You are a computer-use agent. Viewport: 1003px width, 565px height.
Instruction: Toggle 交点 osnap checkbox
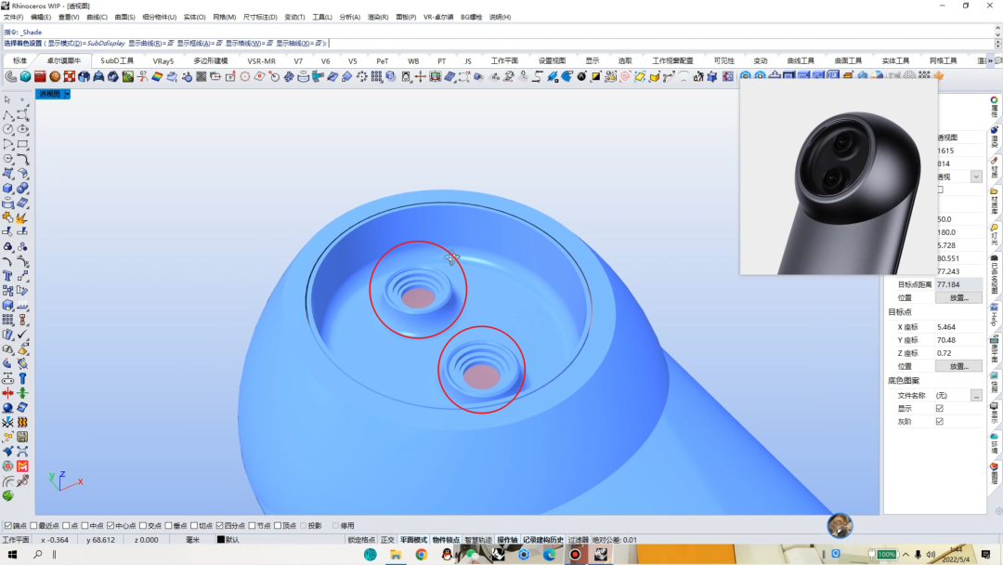pos(143,525)
